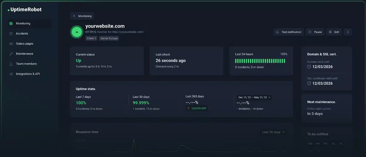Click the last 24 hours uptime bar
This screenshot has width=366, height=157.
260,61
